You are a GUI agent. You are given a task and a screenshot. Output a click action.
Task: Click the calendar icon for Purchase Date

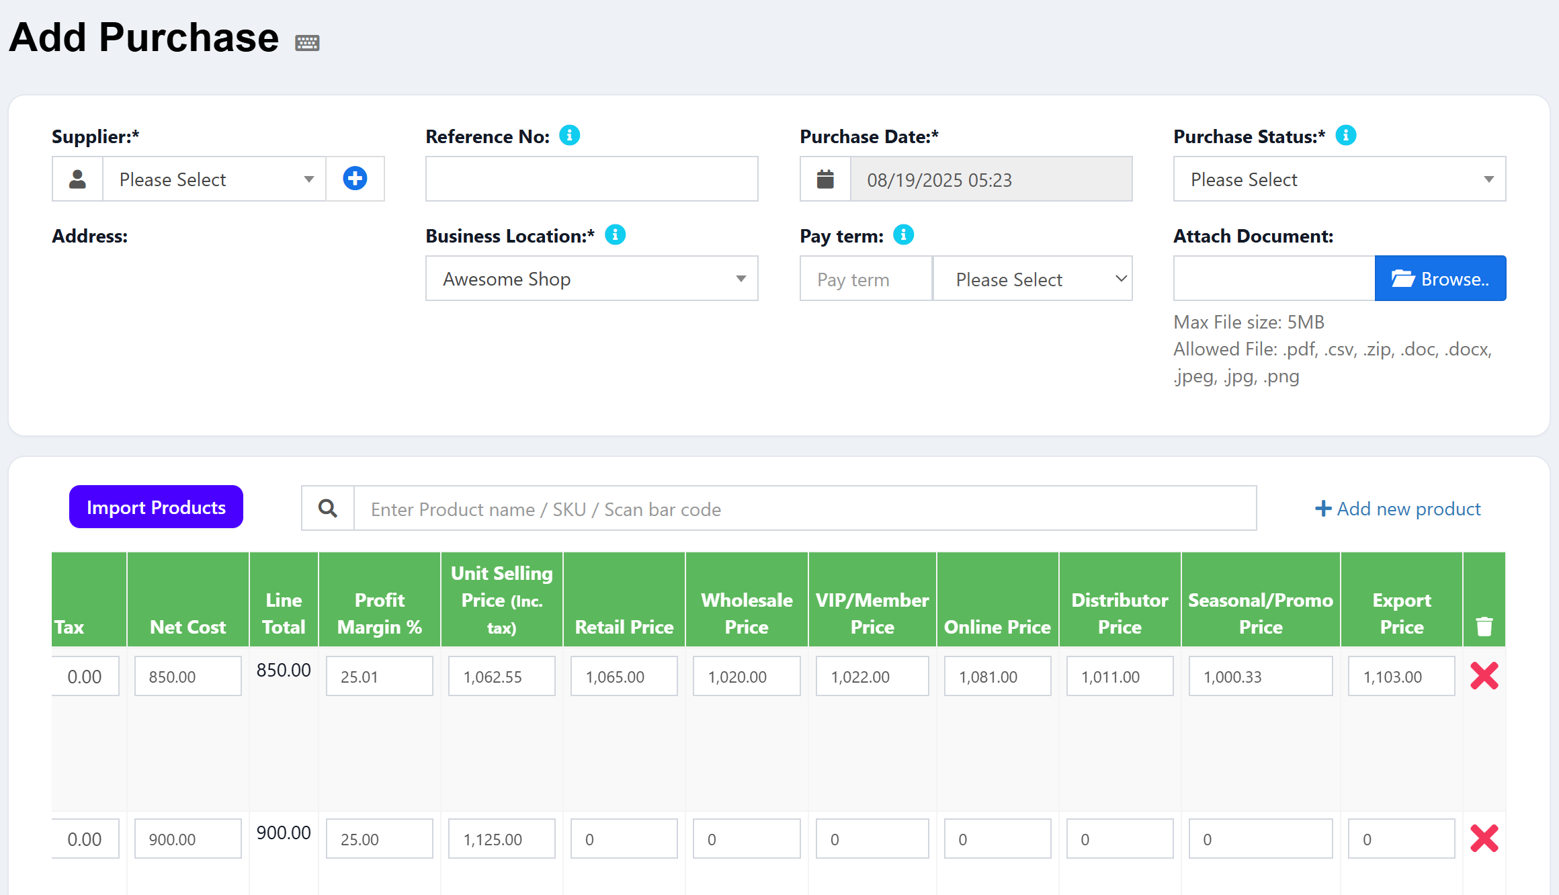[x=825, y=179]
